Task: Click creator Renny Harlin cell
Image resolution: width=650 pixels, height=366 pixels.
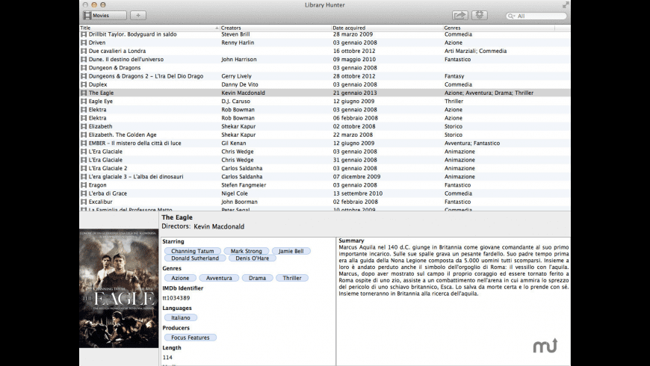Action: pyautogui.click(x=238, y=43)
